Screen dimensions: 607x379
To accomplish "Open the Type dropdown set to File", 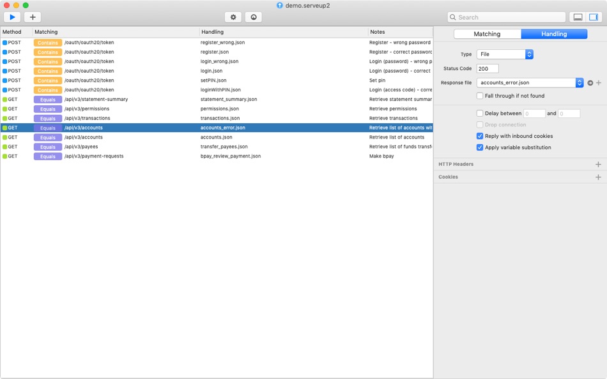I will [x=505, y=54].
